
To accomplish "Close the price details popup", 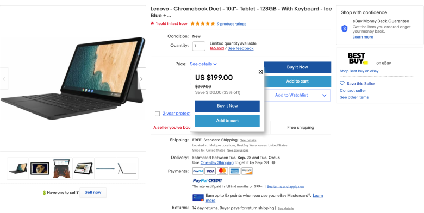I will 260,72.
